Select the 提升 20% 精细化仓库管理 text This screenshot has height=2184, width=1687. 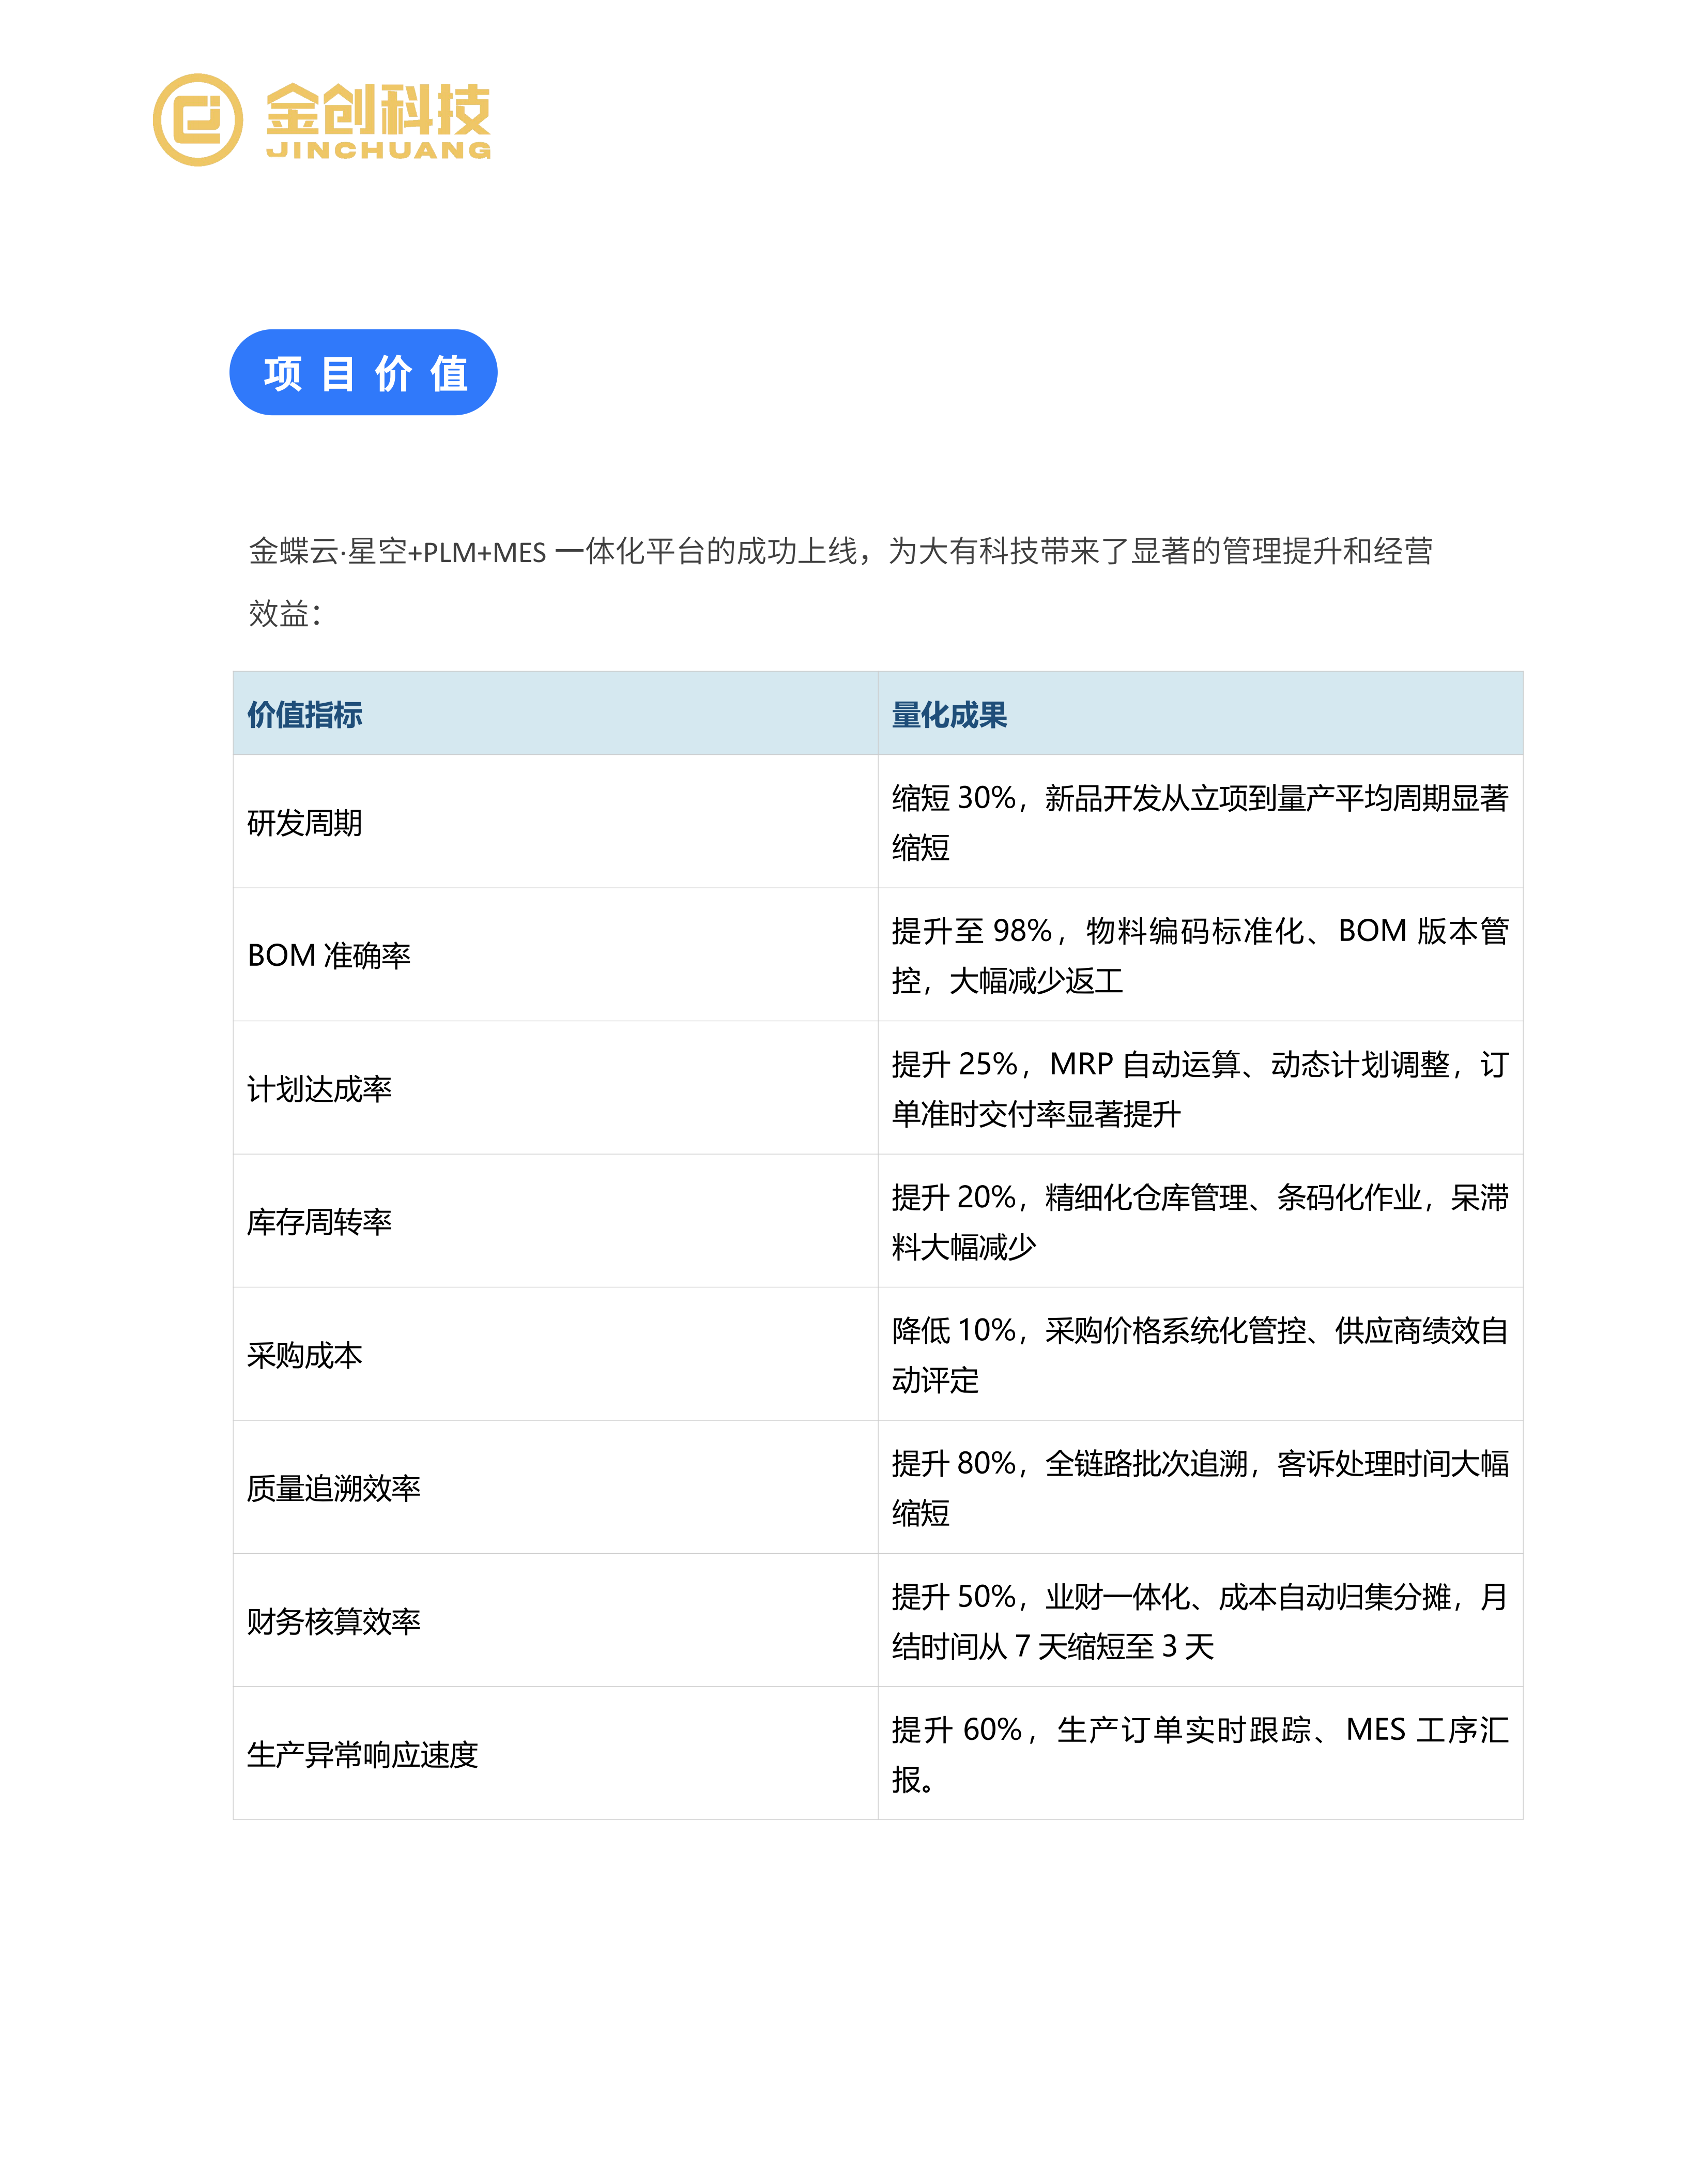click(x=1200, y=1221)
